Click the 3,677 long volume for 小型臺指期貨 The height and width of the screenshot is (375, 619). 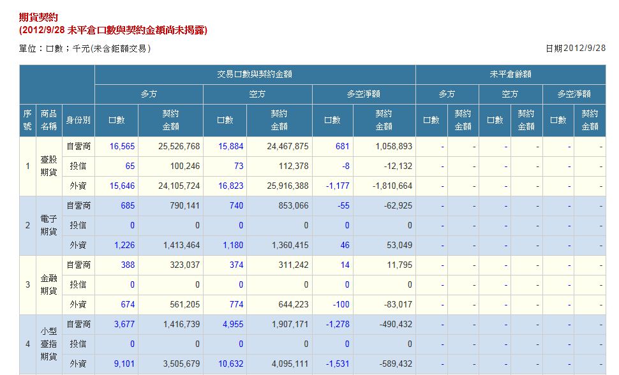click(x=124, y=324)
